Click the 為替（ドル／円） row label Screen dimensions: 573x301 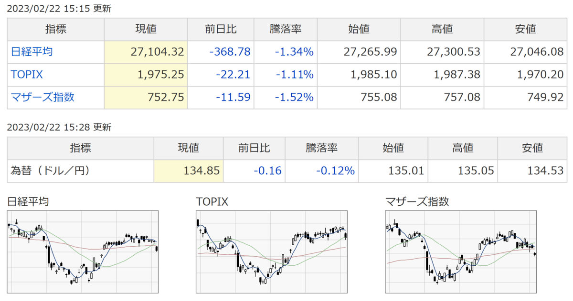click(51, 171)
